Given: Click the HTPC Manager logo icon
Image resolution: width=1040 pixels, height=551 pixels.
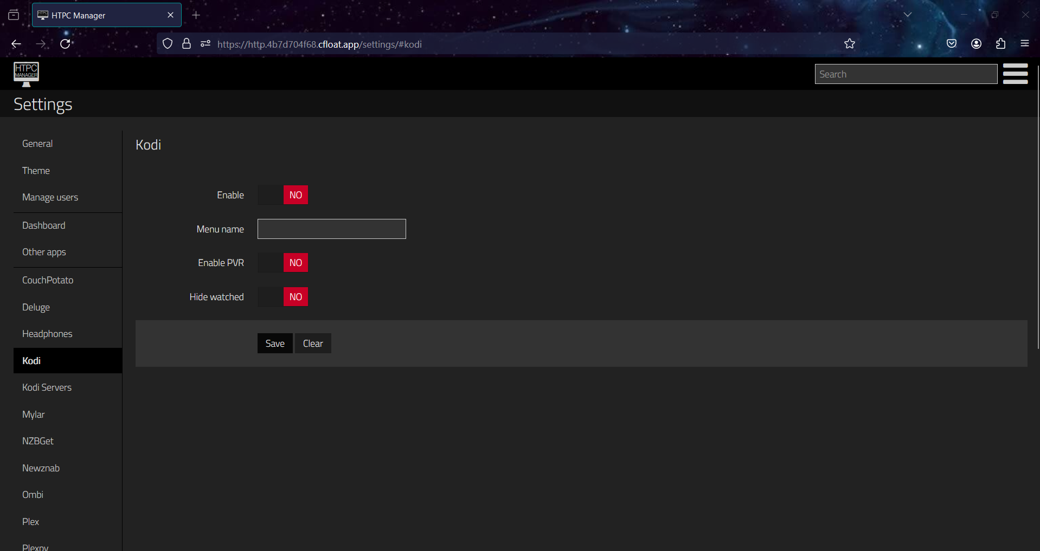Looking at the screenshot, I should (x=26, y=74).
